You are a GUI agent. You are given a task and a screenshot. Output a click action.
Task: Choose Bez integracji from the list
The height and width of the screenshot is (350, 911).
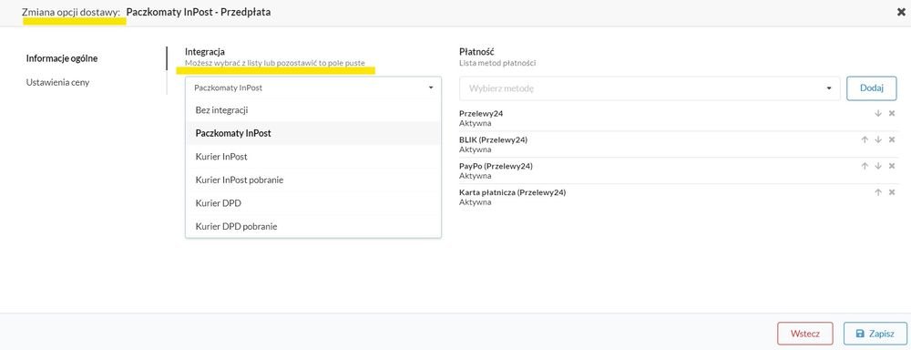coord(313,110)
